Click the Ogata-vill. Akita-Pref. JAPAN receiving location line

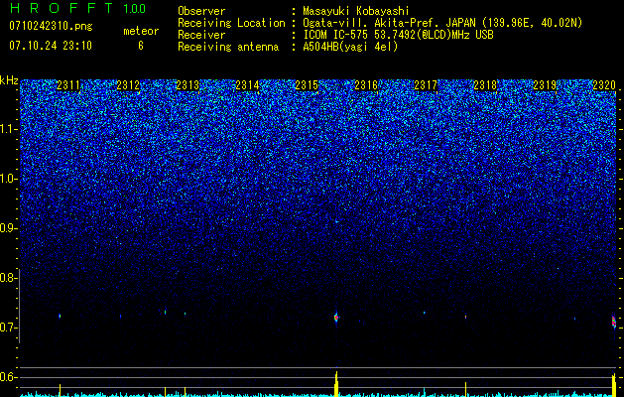click(442, 23)
